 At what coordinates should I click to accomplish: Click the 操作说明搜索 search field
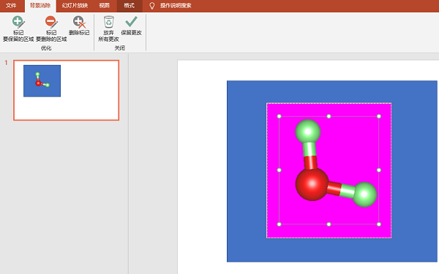176,6
